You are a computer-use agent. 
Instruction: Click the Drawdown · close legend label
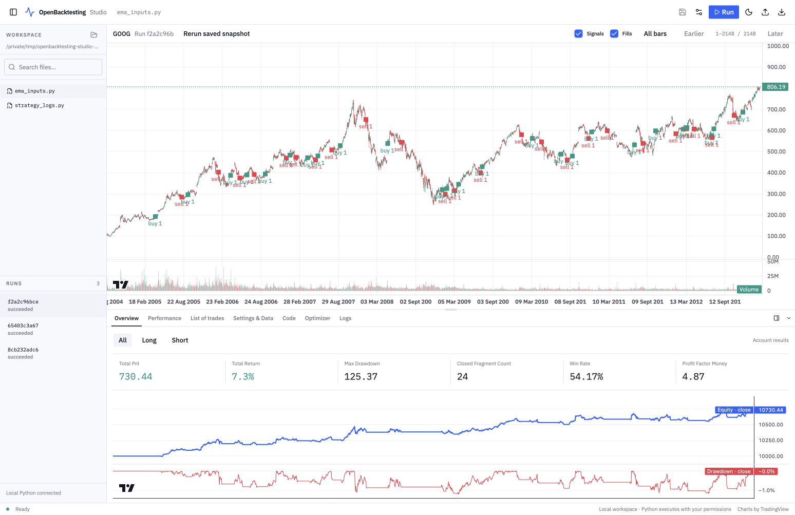coord(729,471)
